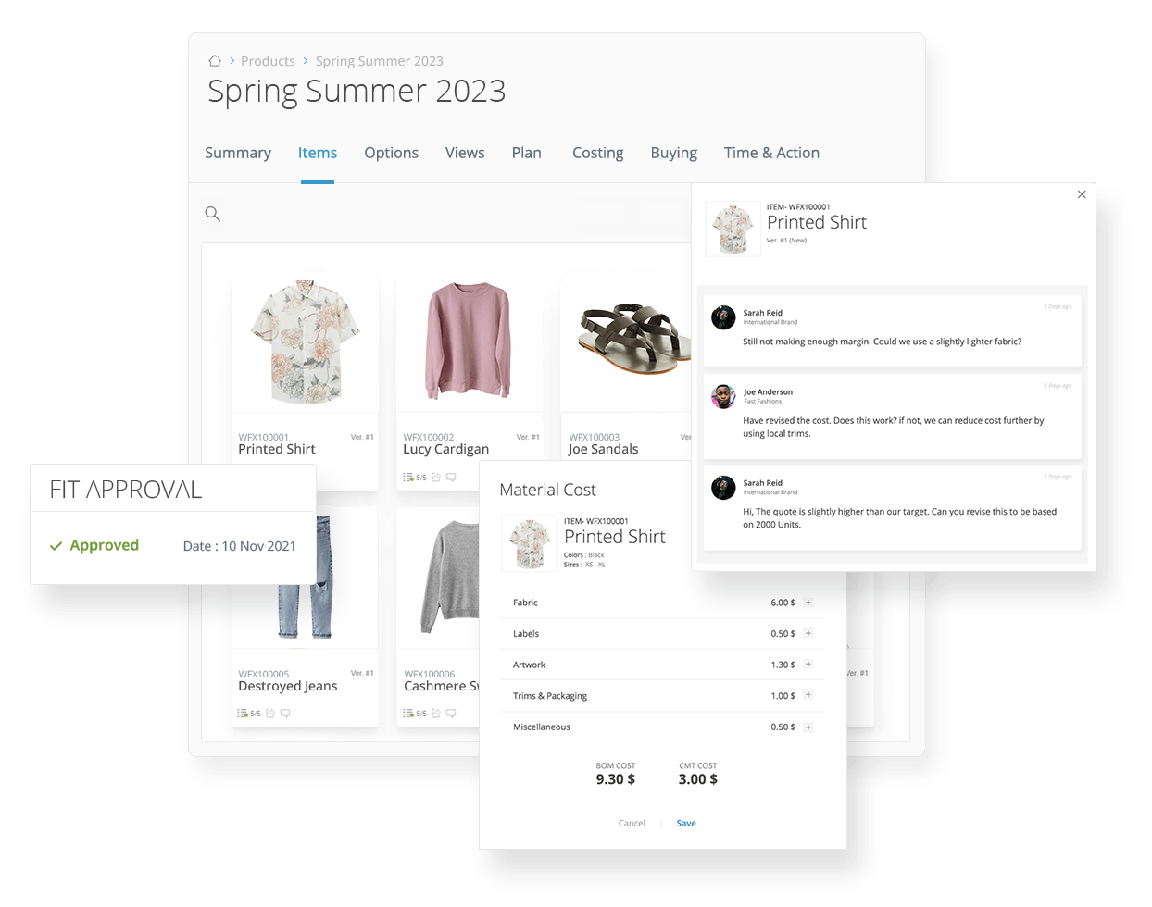Click comment icon under Lucy Cardigan
Viewport: 1152px width, 907px height.
click(x=451, y=478)
